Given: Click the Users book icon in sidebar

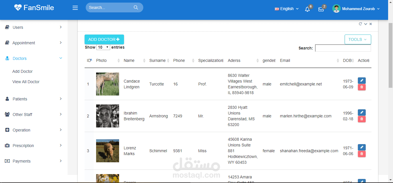Looking at the screenshot, I should point(7,27).
